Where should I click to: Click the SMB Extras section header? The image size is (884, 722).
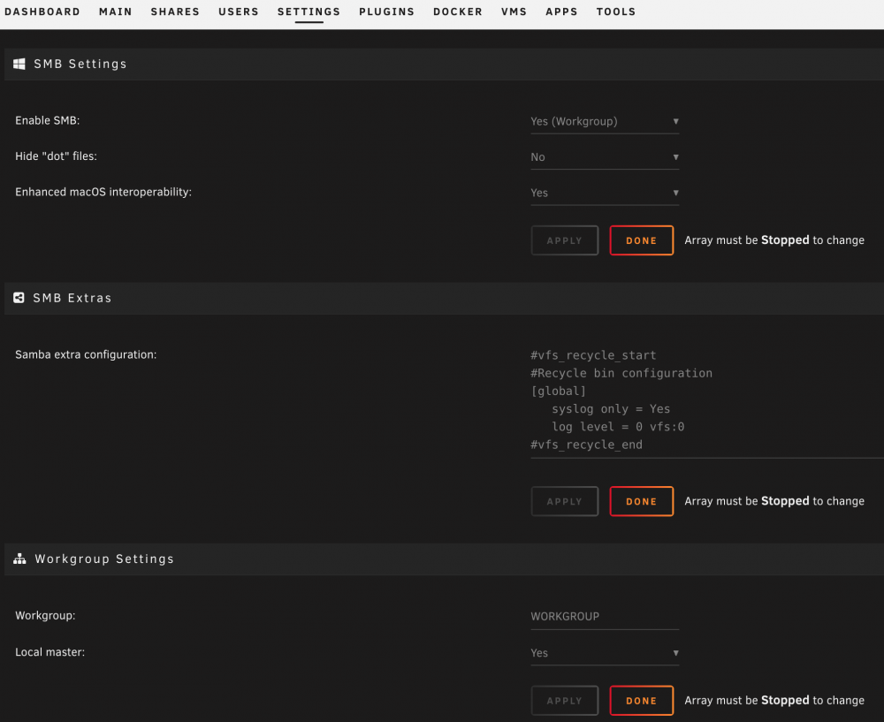click(445, 298)
